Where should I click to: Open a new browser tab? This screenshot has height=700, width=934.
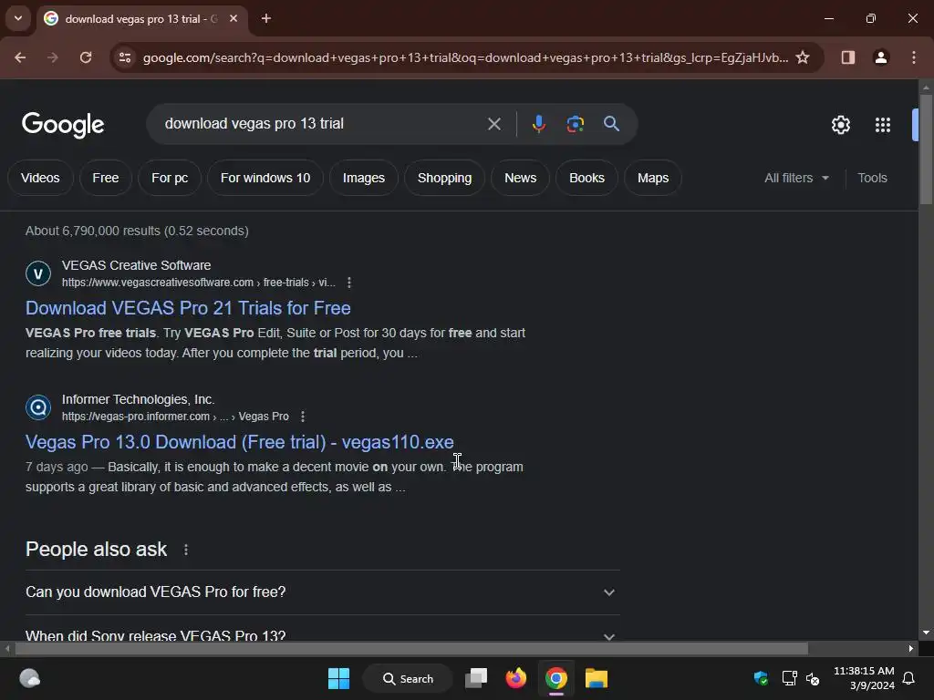266,18
